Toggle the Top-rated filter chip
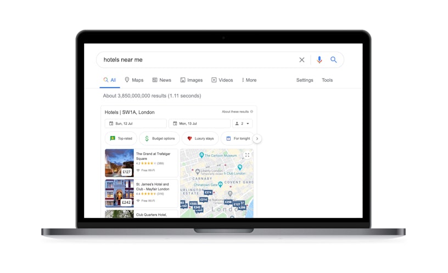Viewport: 448px width, 273px height. click(121, 138)
